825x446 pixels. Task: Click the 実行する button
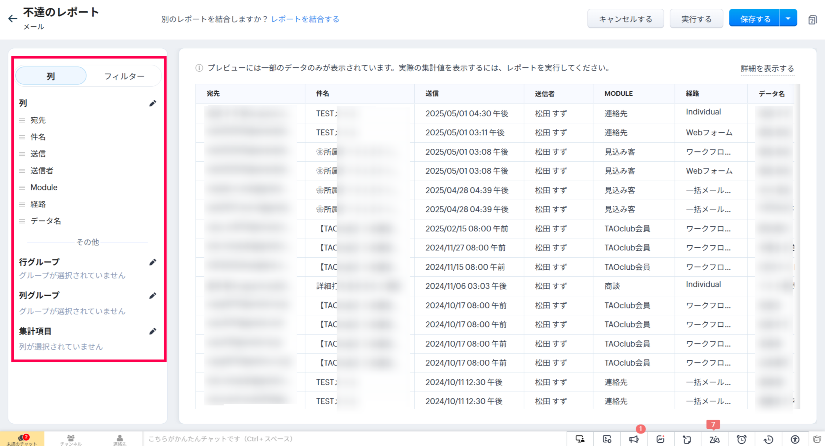696,19
